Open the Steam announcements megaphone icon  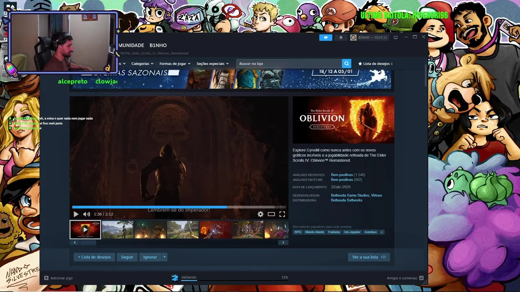tap(325, 37)
